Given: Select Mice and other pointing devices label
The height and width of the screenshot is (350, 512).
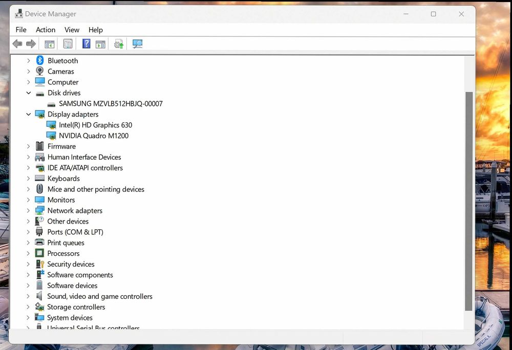Looking at the screenshot, I should pos(96,189).
